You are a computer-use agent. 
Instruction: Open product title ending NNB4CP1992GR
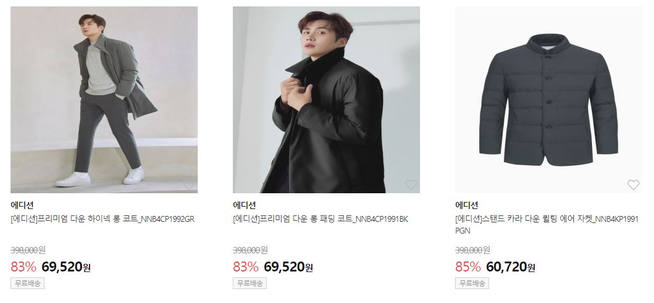point(102,219)
